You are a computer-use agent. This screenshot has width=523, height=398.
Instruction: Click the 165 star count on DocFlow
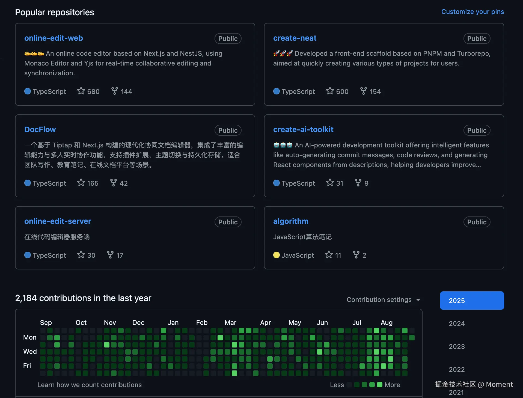pos(93,183)
